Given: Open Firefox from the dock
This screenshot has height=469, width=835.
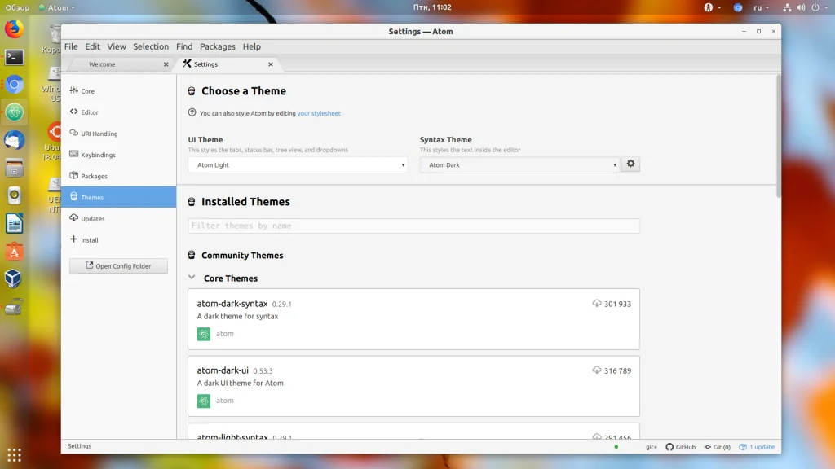Looking at the screenshot, I should 15,28.
